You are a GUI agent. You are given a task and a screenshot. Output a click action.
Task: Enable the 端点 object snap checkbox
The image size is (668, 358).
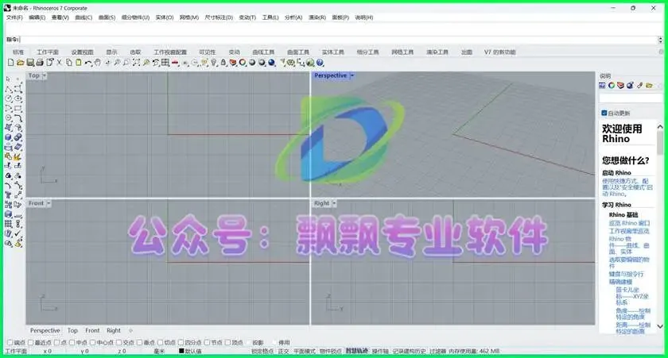pos(10,342)
